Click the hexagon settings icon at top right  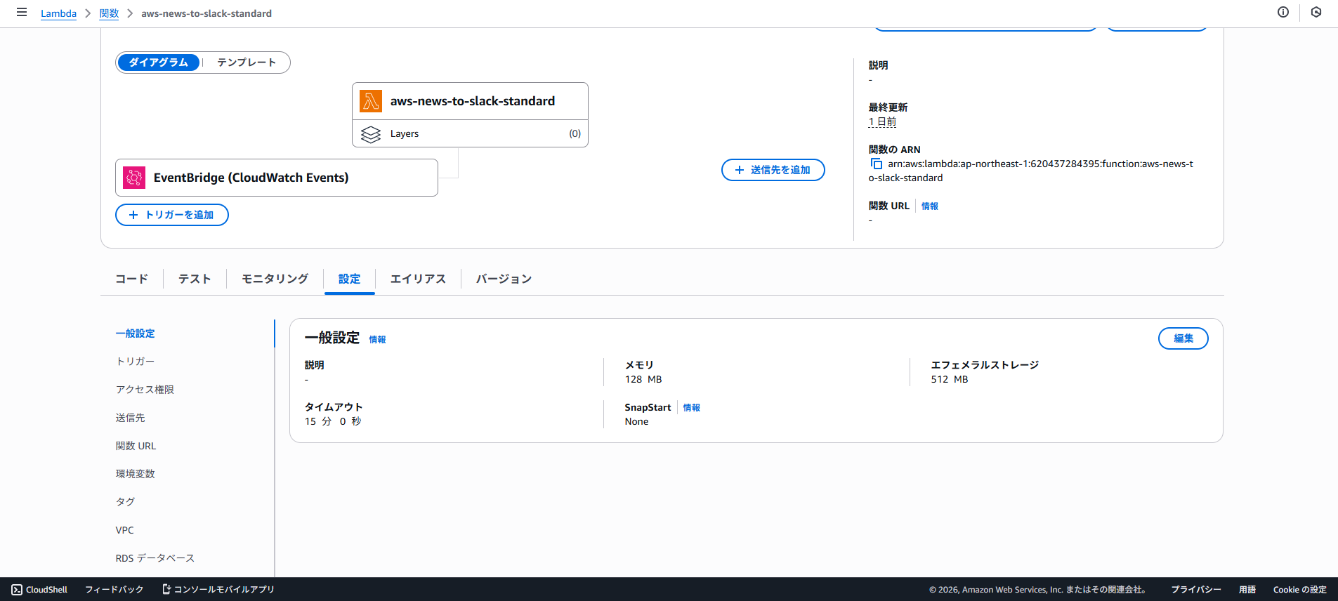[x=1316, y=13]
